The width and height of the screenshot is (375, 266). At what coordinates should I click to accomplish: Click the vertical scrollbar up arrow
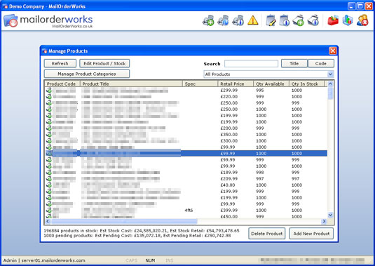coord(330,84)
